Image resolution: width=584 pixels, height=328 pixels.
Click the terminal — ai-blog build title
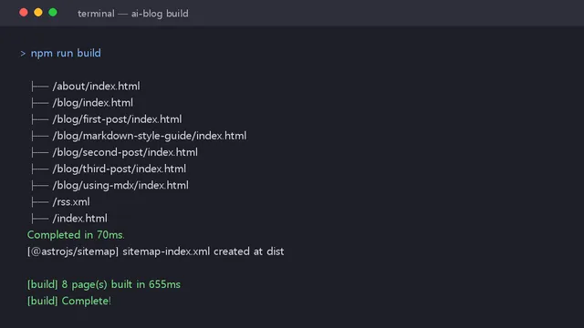pyautogui.click(x=133, y=14)
